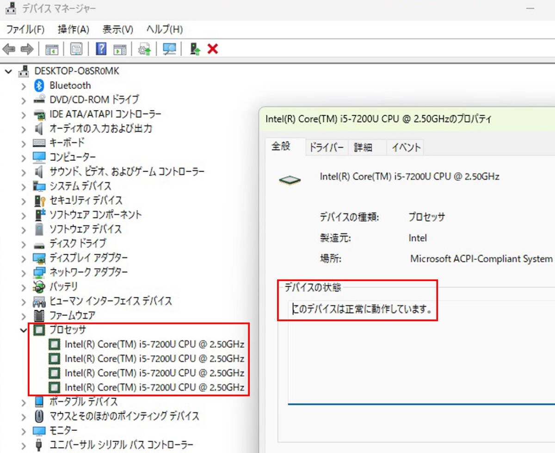Click the ファームウェア chip icon

click(x=39, y=315)
